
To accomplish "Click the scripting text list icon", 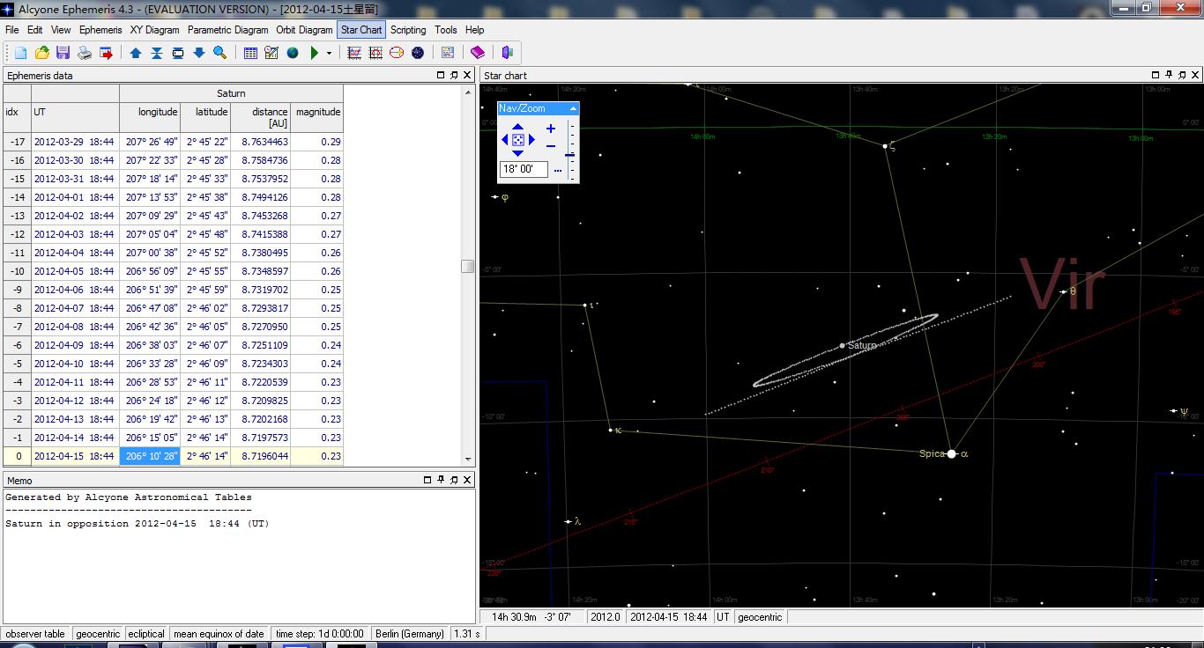I will (x=448, y=53).
